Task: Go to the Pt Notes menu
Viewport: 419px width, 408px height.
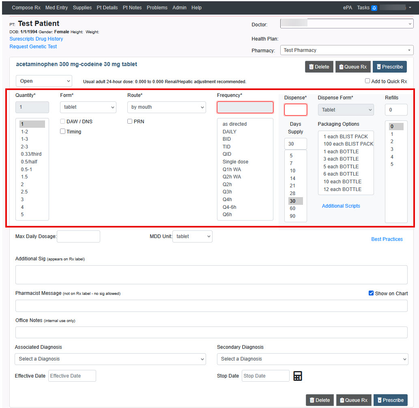Action: (x=132, y=8)
